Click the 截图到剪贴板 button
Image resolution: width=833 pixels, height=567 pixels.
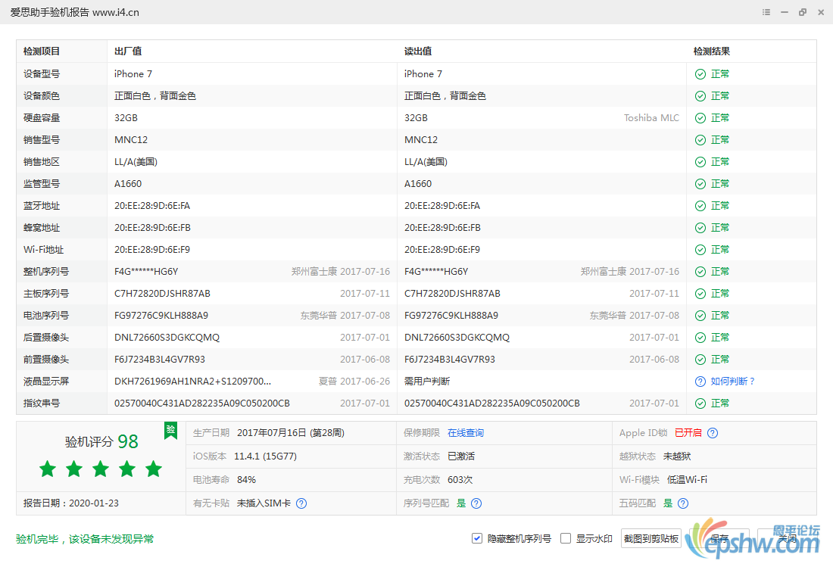pos(650,538)
